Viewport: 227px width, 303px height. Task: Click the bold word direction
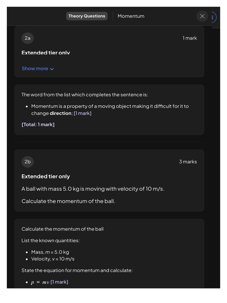[x=61, y=113]
